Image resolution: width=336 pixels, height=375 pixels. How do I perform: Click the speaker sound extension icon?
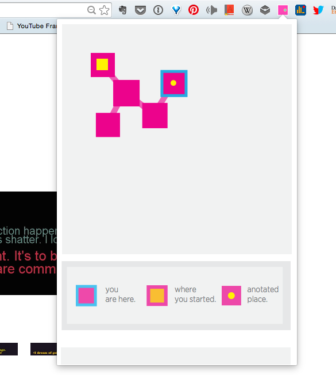coord(211,10)
